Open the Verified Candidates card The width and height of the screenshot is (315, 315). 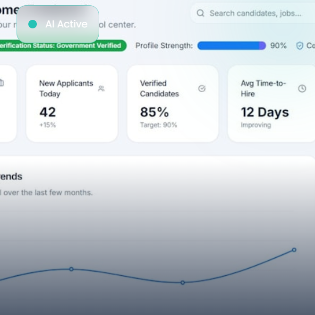(x=173, y=104)
